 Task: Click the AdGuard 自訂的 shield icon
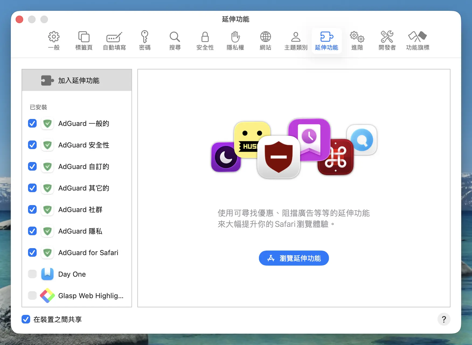click(x=47, y=167)
